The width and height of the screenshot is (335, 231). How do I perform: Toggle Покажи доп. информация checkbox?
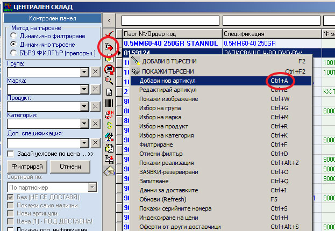(10, 229)
